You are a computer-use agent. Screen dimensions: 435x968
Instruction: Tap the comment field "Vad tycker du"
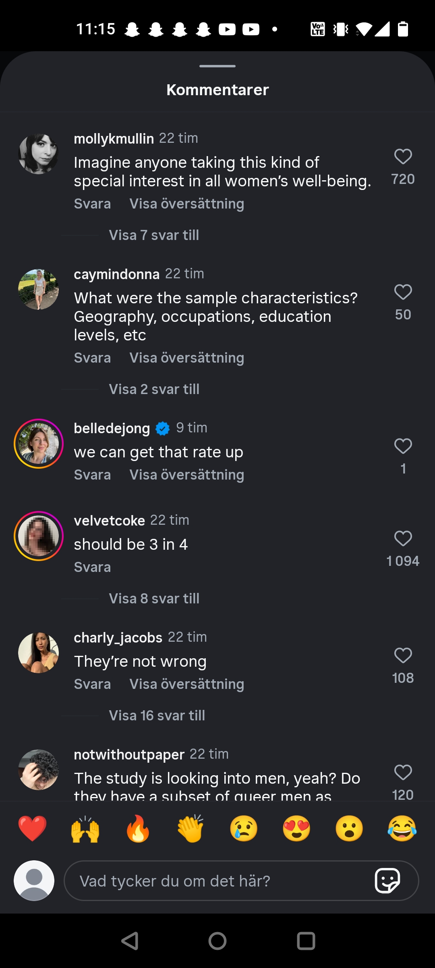(x=217, y=881)
